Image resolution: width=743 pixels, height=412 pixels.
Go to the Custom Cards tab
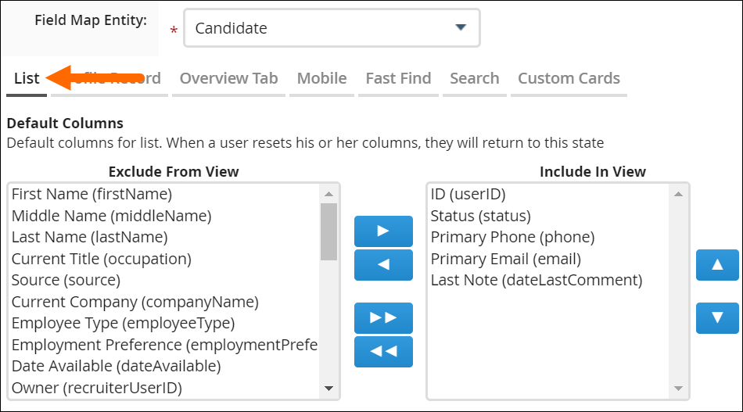[569, 78]
